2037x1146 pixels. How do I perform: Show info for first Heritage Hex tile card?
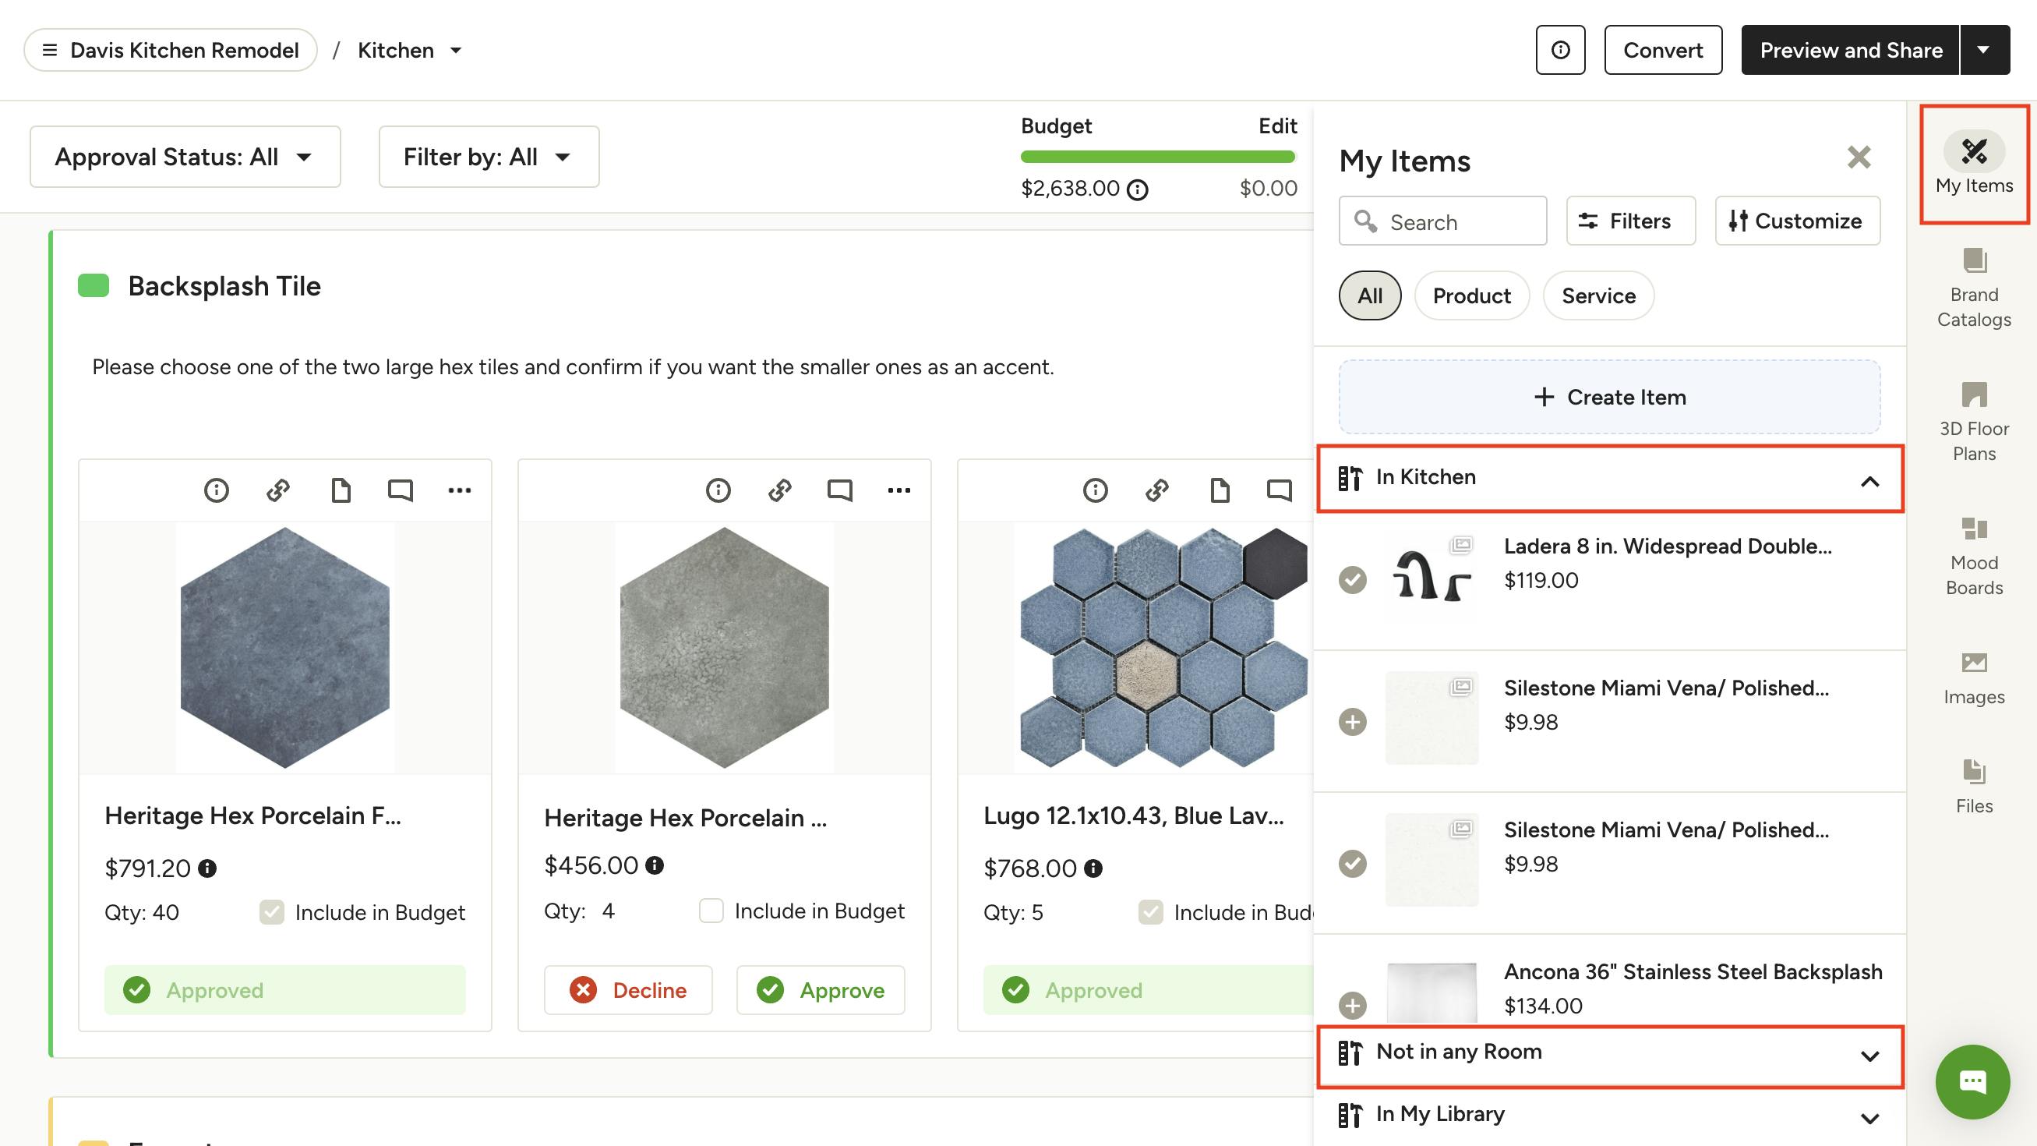(216, 490)
